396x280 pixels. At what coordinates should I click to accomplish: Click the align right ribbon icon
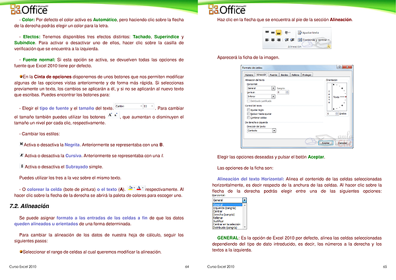pyautogui.click(x=279, y=40)
